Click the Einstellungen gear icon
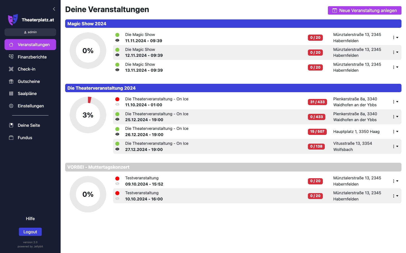406x253 pixels. 11,106
